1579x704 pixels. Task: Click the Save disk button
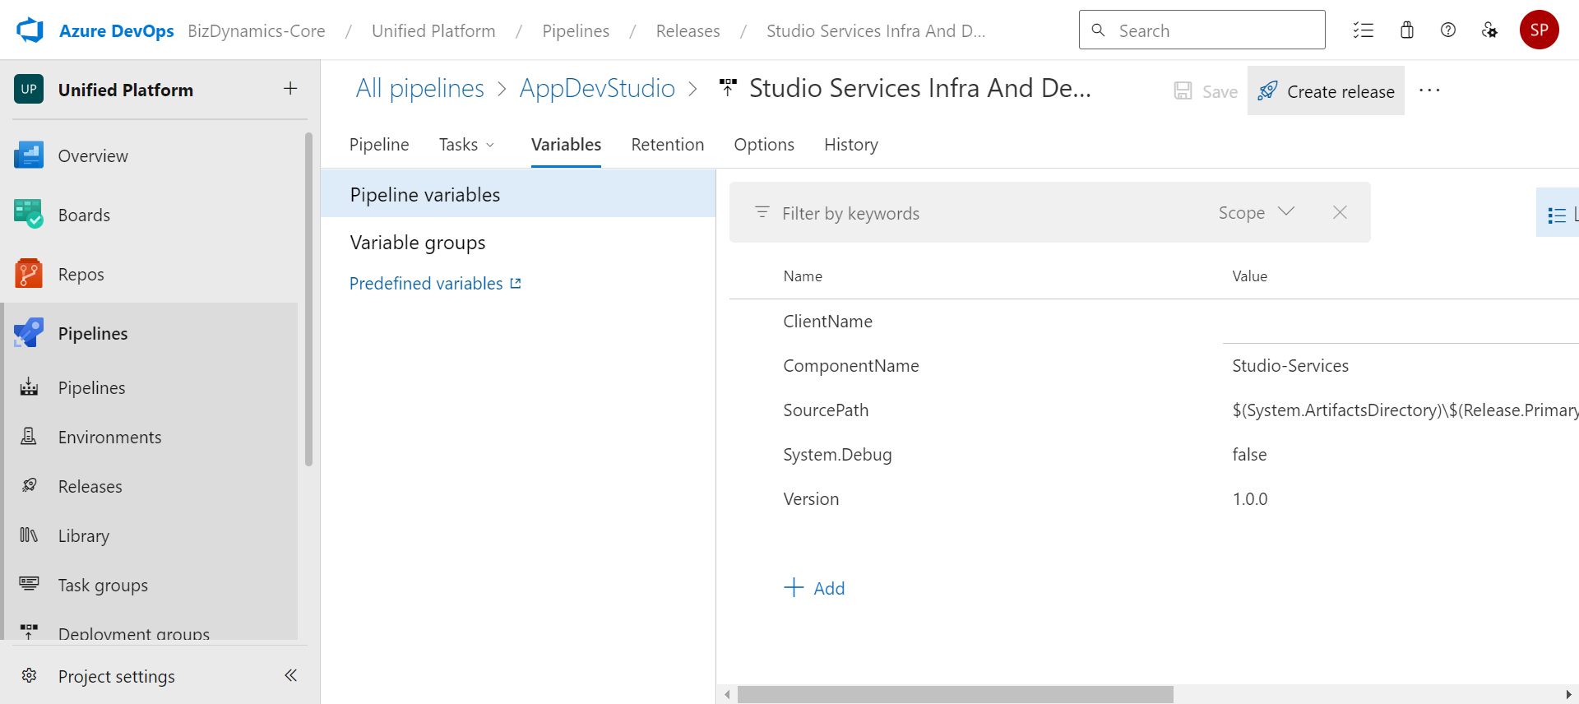point(1206,91)
